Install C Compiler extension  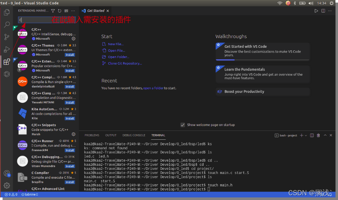[70, 182]
